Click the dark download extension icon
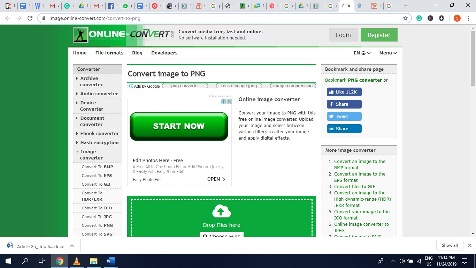 [x=442, y=18]
